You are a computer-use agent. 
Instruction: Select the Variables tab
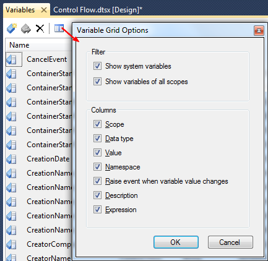click(x=20, y=10)
